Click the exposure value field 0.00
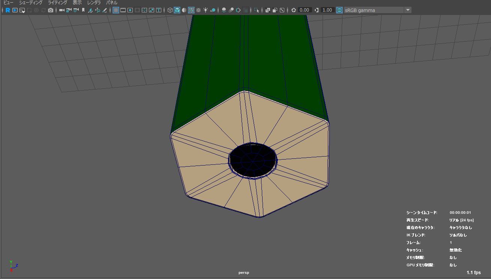The width and height of the screenshot is (491, 279). click(305, 10)
